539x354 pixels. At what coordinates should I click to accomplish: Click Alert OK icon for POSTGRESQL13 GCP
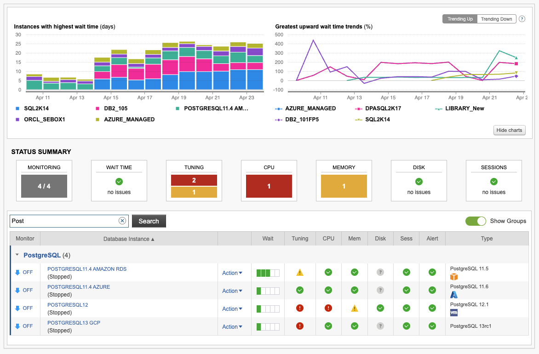click(x=432, y=326)
